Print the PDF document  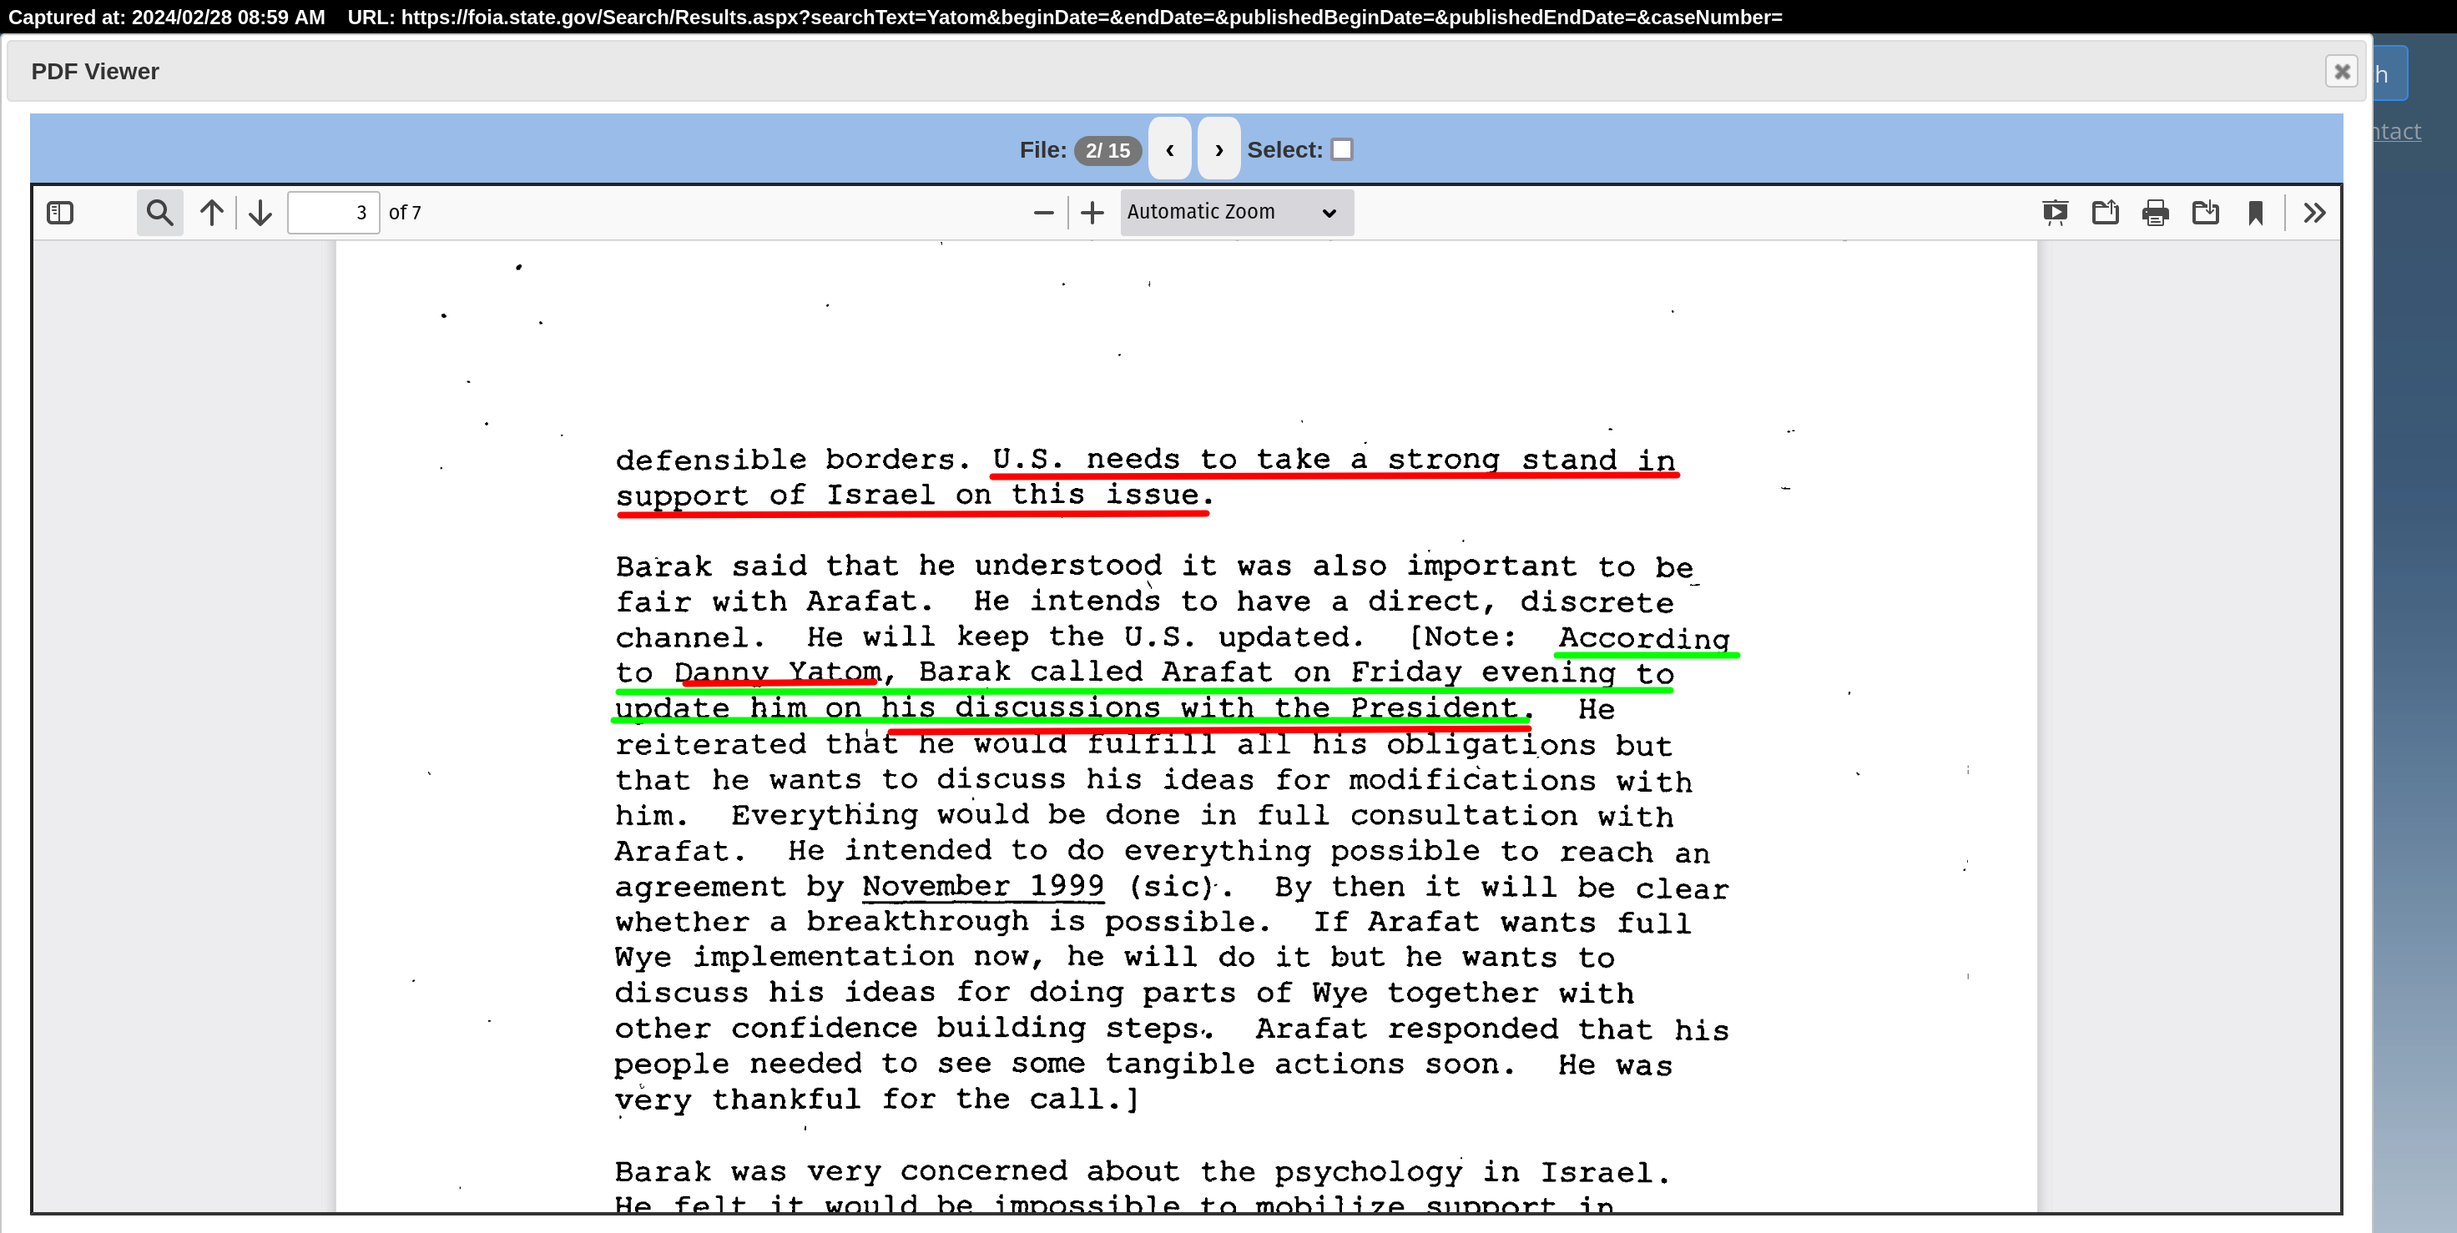[x=2156, y=212]
